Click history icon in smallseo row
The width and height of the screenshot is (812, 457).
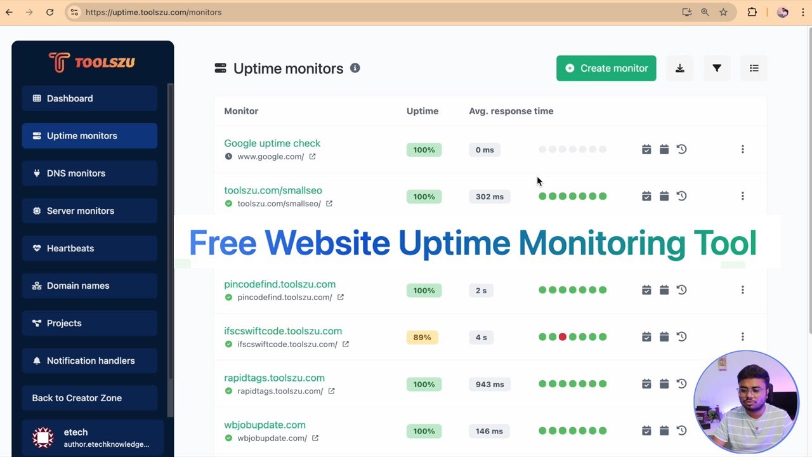pos(682,196)
